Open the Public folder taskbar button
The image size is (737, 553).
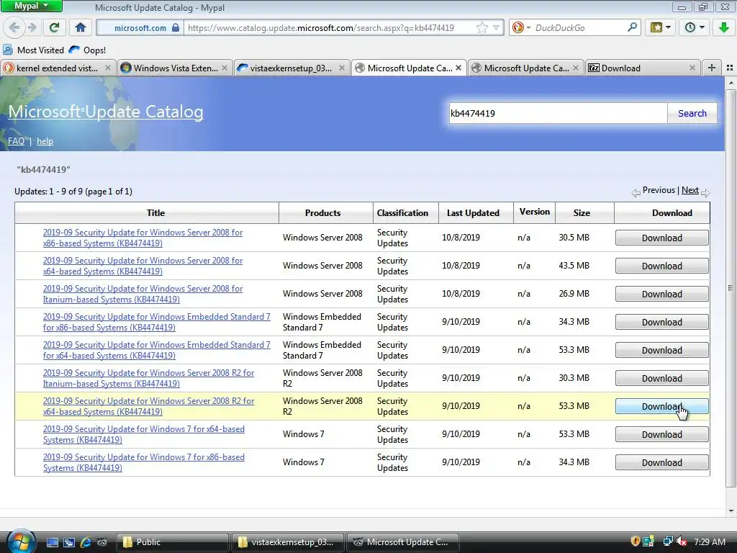(x=172, y=542)
